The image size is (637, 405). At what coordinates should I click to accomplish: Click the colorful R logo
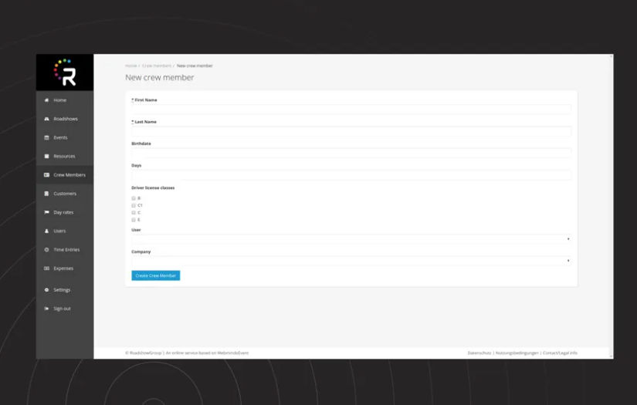pos(65,73)
